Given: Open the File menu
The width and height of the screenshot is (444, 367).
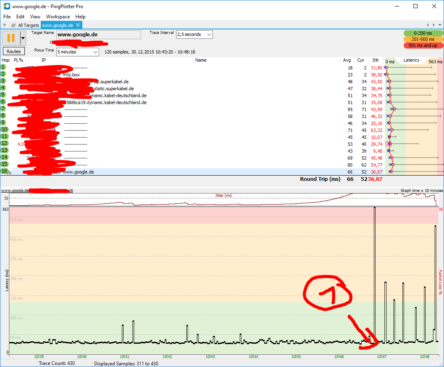Looking at the screenshot, I should 7,17.
